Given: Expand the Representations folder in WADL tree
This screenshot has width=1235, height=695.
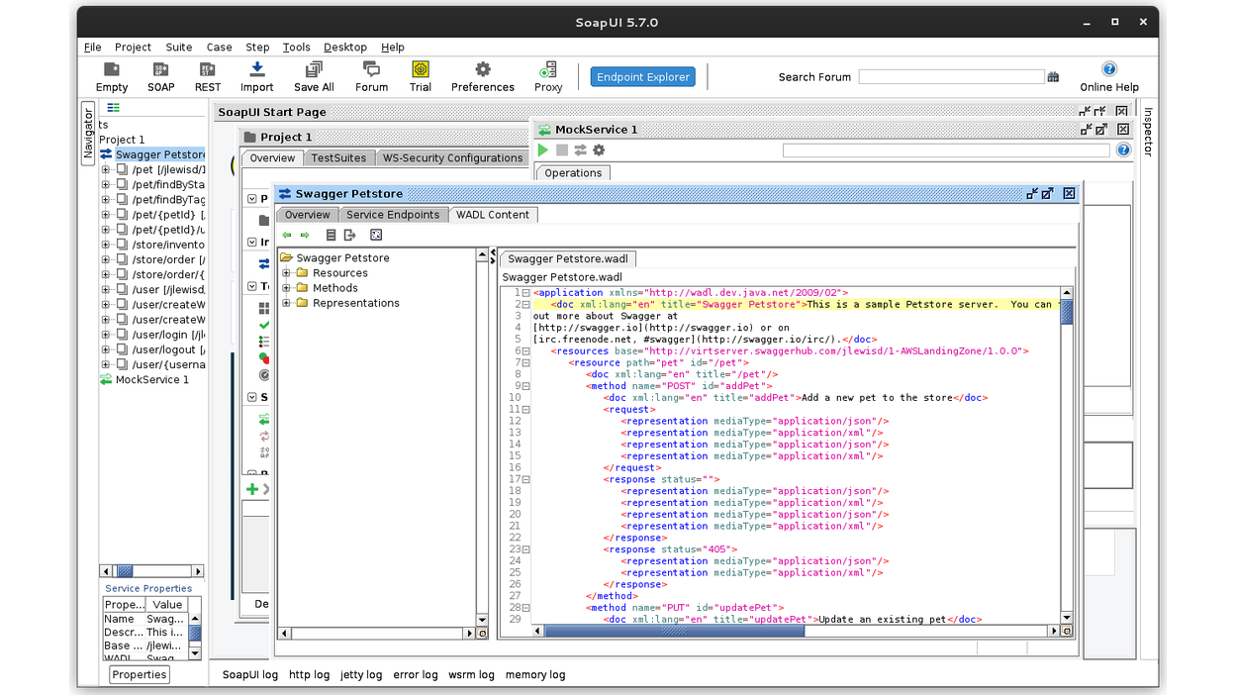Looking at the screenshot, I should (286, 303).
